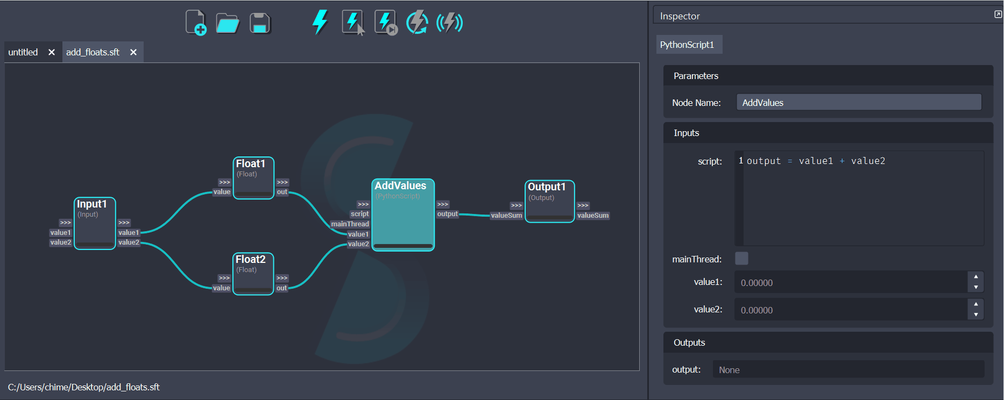Click the lightning bolt with cursor icon

(x=353, y=23)
